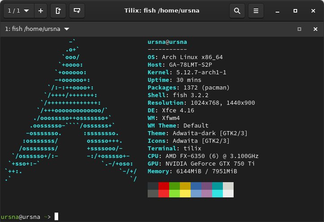Viewport: 324px width, 222px height.
Task: Add terminal right split icon
Action: [58, 11]
